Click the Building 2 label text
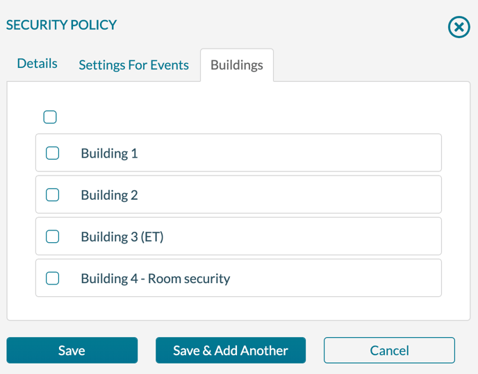 coord(110,195)
